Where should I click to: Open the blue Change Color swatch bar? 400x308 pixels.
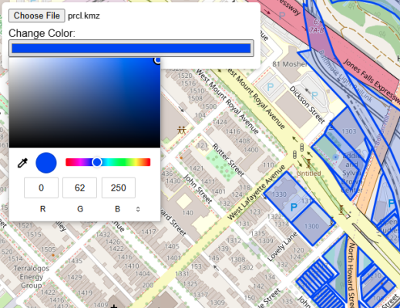click(131, 48)
